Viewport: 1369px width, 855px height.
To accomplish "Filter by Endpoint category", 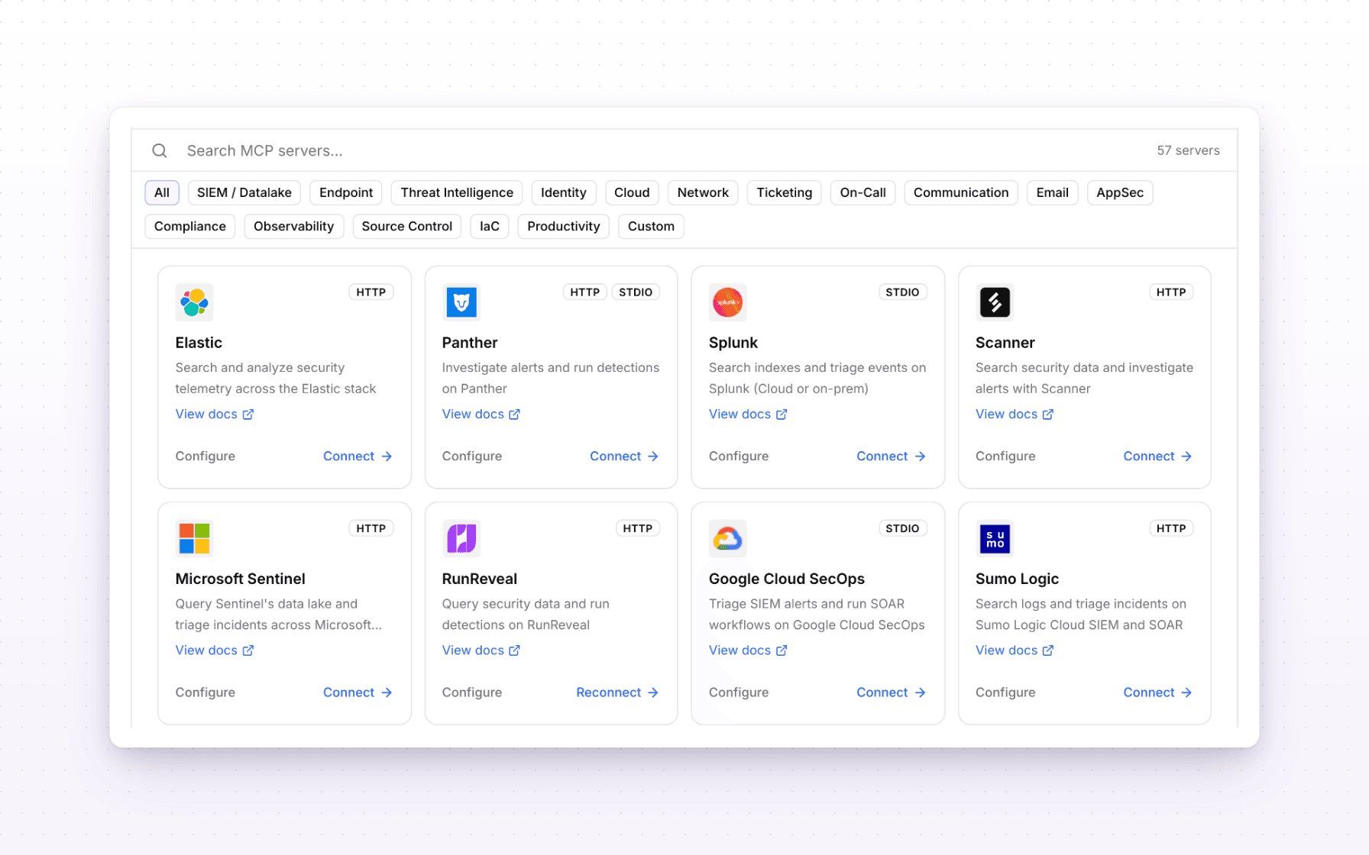I will (x=346, y=192).
